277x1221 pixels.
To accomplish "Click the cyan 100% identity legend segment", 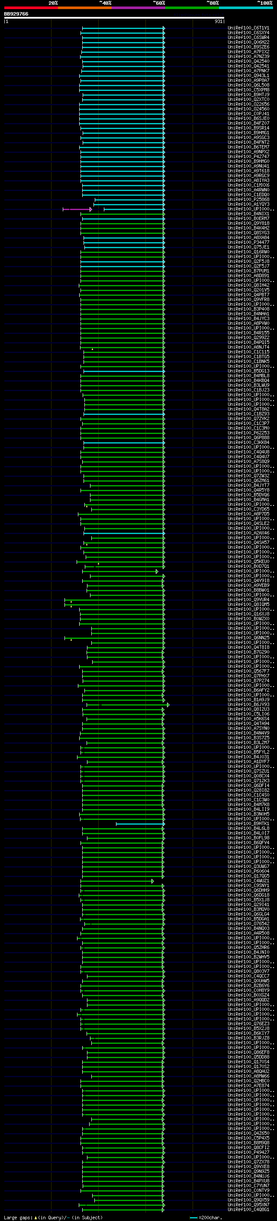I will (x=246, y=8).
